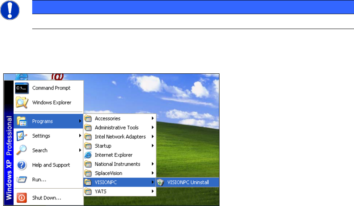
Task: Expand the Settings submenu arrow
Action: tap(80, 135)
